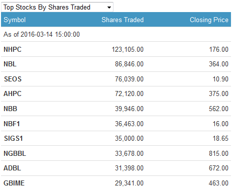The width and height of the screenshot is (232, 188).
Task: Open the Top Stocks By Shares Traded dropdown
Action: 57,7
